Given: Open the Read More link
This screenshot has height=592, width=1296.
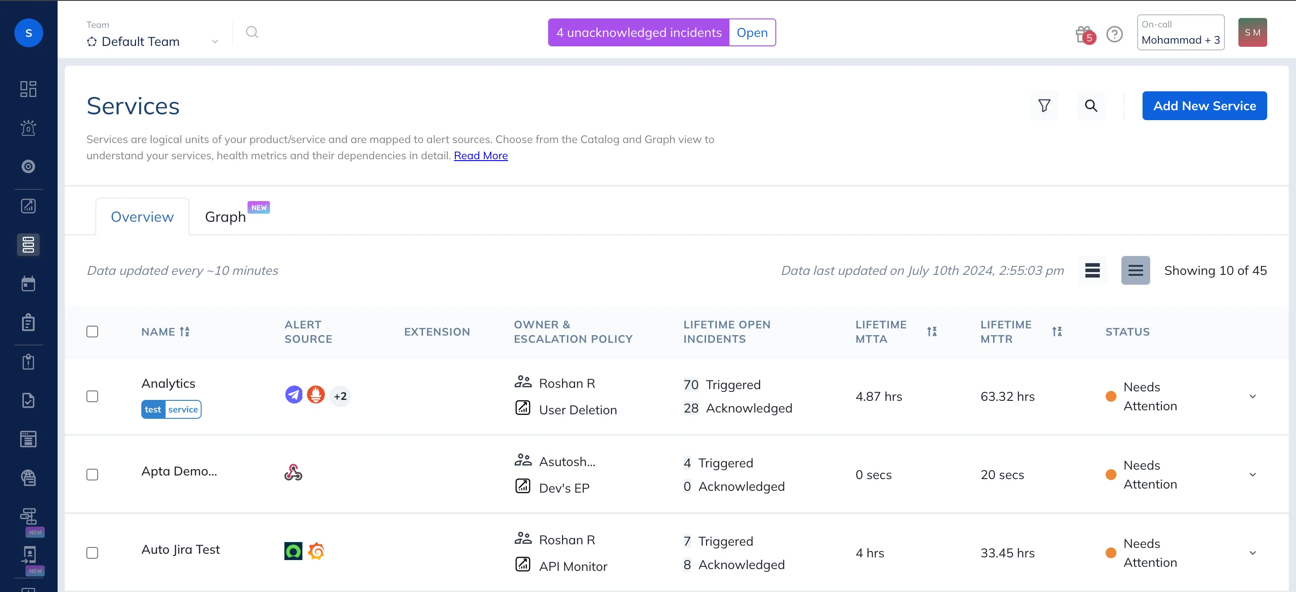Looking at the screenshot, I should coord(481,155).
